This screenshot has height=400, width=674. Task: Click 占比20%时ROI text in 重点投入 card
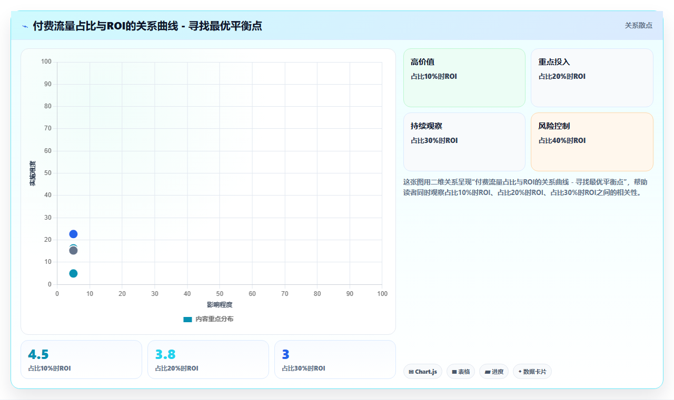[562, 76]
